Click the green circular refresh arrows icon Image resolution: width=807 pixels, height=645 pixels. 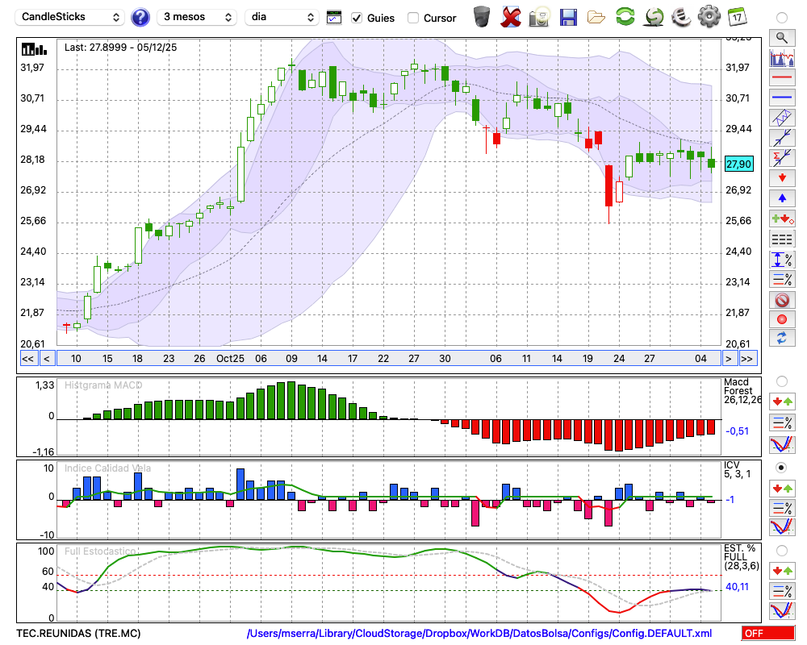(625, 17)
